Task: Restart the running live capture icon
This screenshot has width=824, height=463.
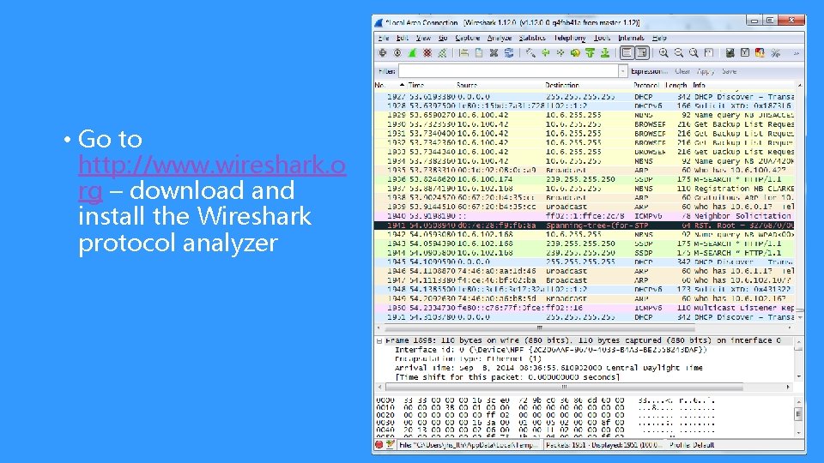Action: click(x=443, y=53)
